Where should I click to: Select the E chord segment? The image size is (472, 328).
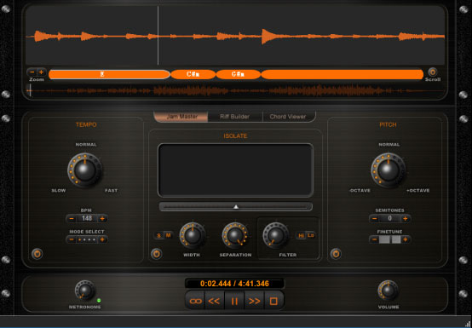[x=110, y=74]
